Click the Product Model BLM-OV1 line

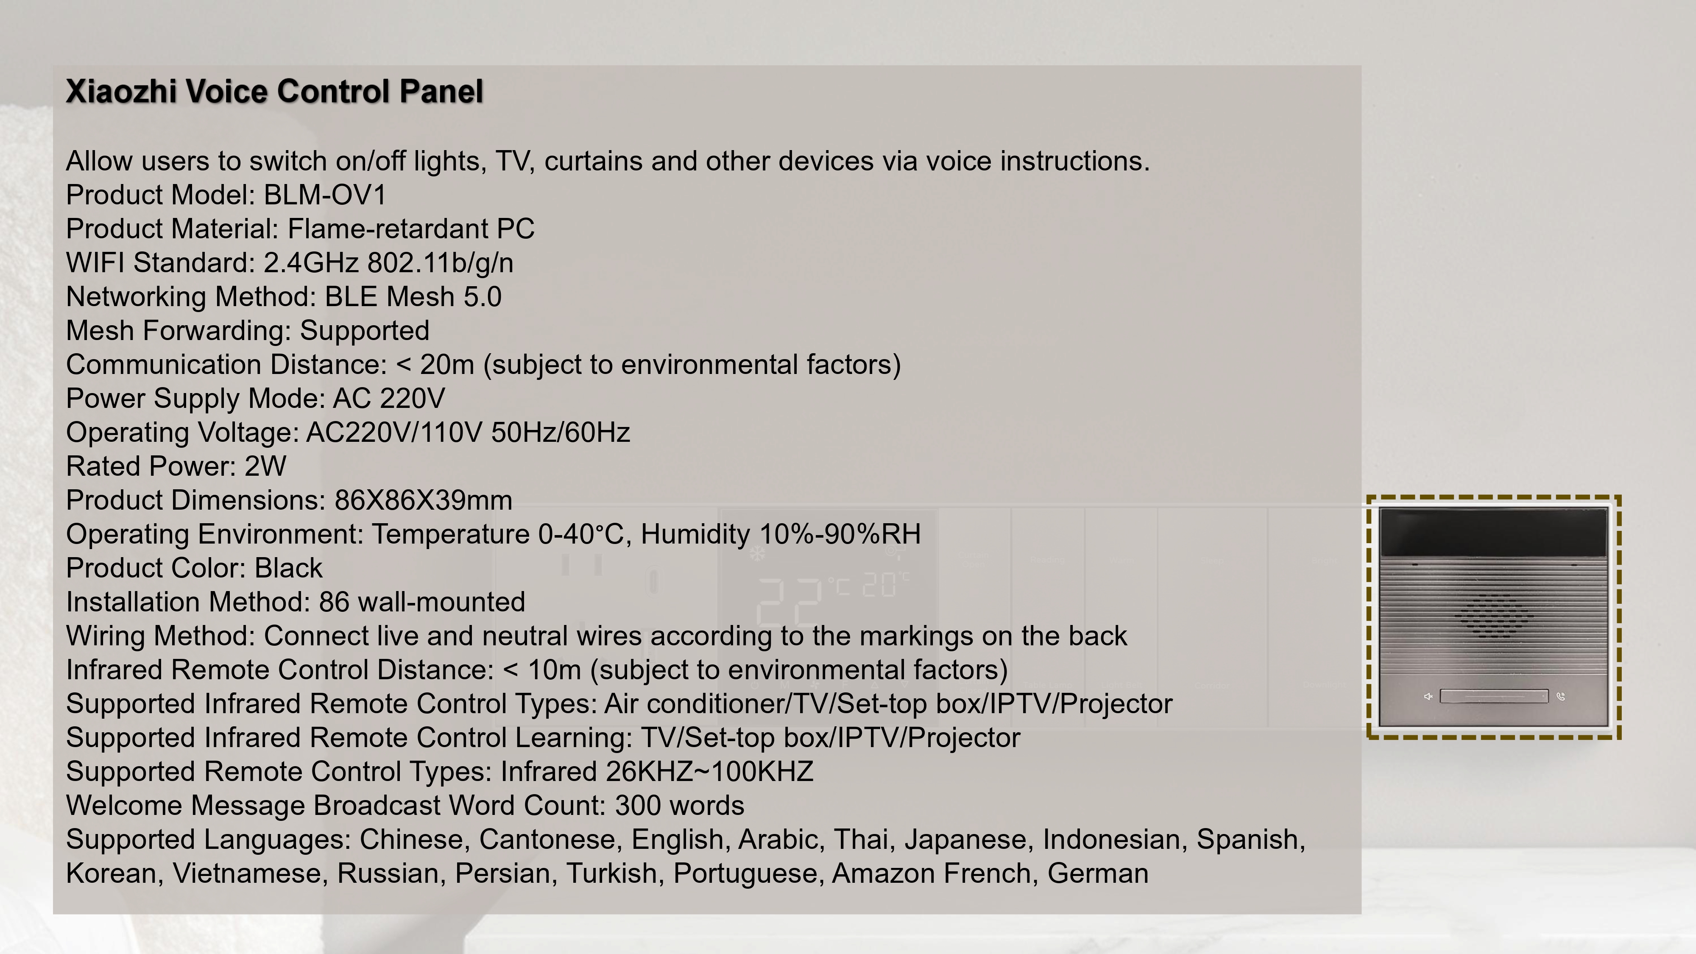[x=226, y=195]
